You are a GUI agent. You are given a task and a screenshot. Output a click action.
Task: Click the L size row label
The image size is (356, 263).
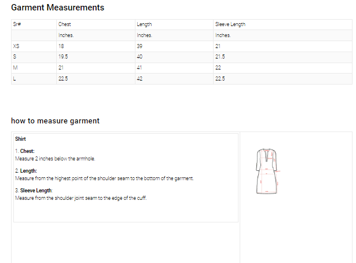tap(14, 79)
